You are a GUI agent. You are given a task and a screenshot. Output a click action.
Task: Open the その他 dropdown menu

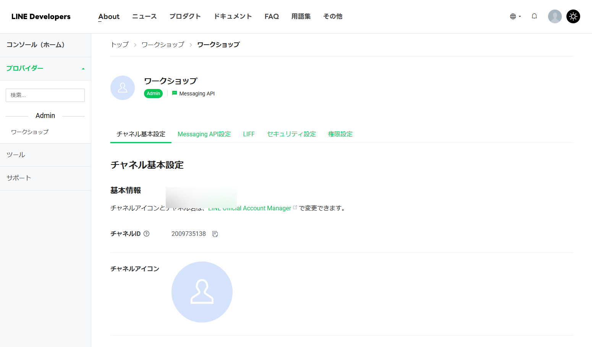pyautogui.click(x=332, y=16)
